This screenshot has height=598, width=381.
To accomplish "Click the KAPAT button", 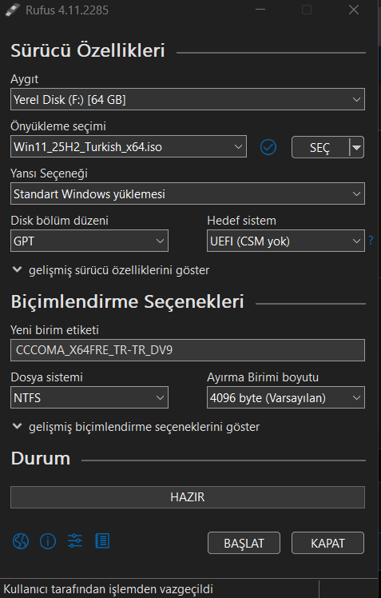I will 327,543.
